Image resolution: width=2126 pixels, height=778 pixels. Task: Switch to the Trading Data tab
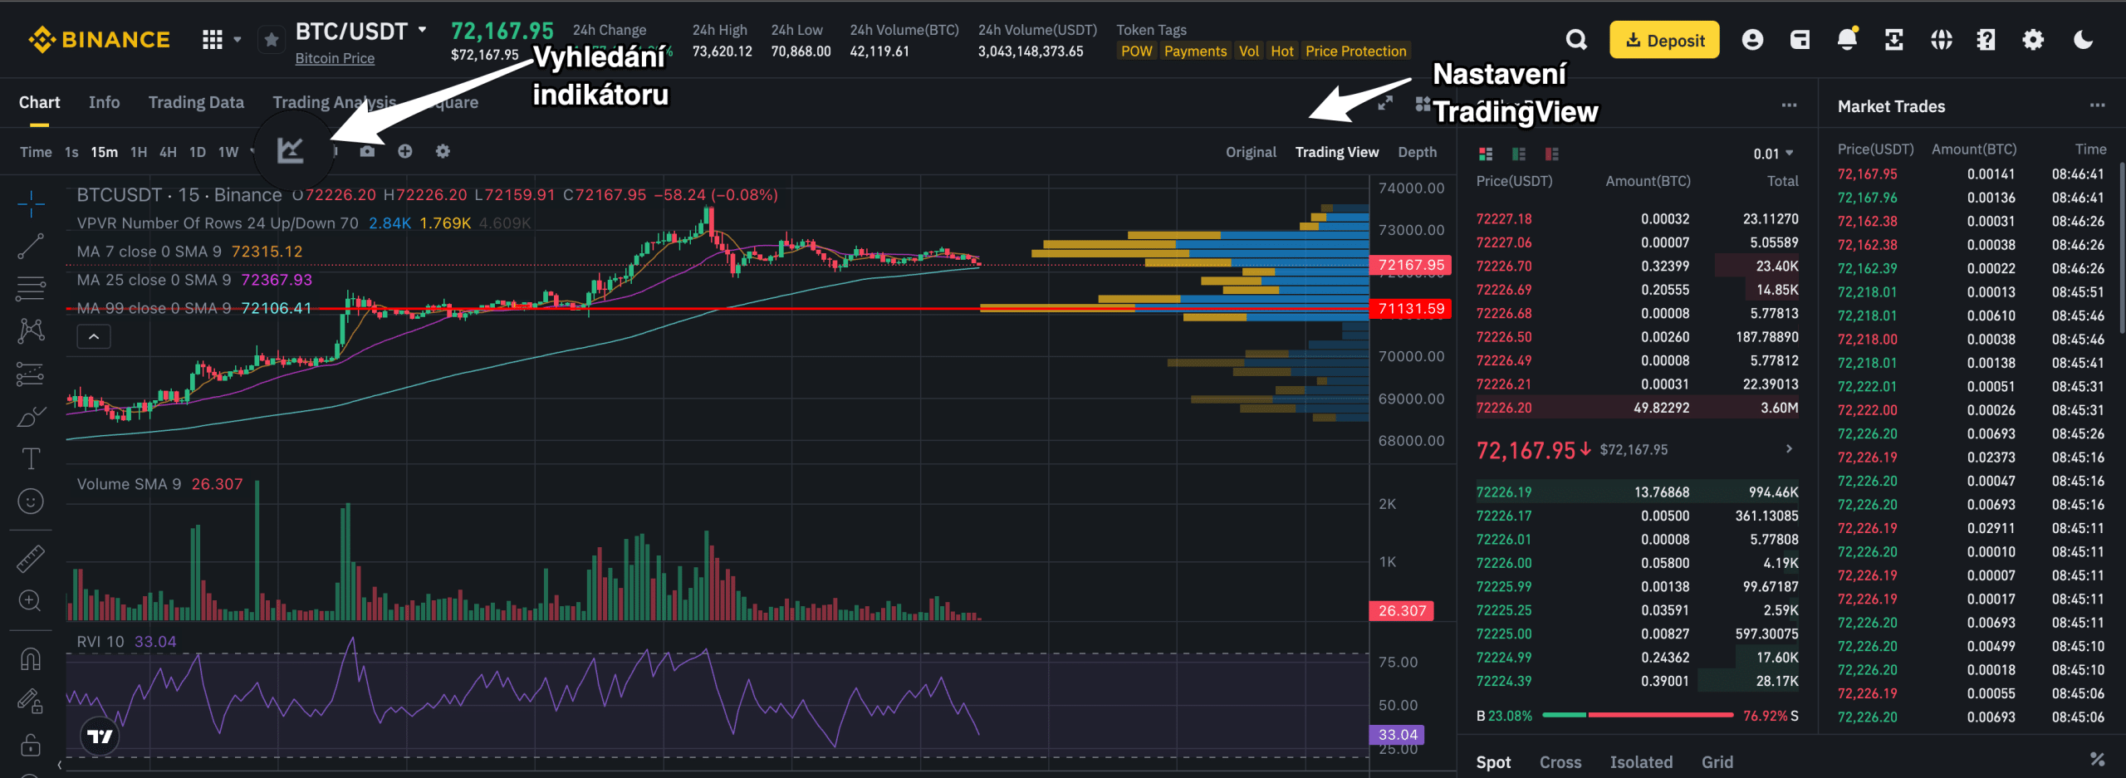pos(196,102)
